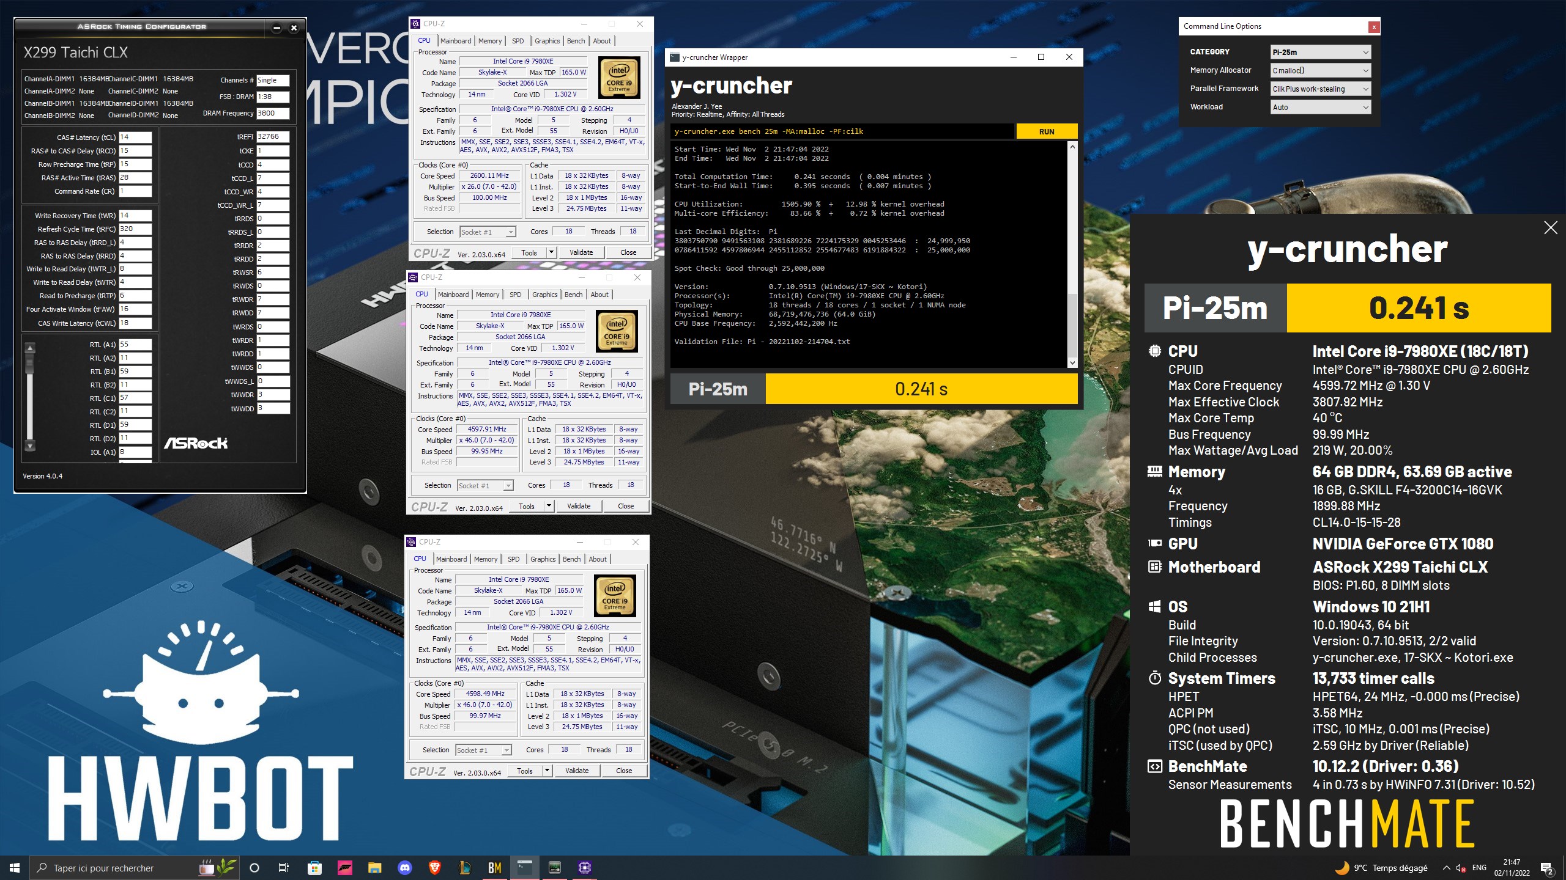Close ASRock Timing Configurator window
The width and height of the screenshot is (1566, 880).
pyautogui.click(x=294, y=28)
